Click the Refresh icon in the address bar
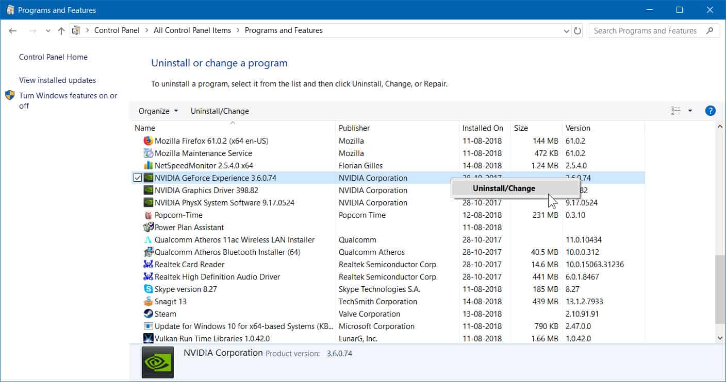Screen dimensions: 726x382 (x=578, y=31)
